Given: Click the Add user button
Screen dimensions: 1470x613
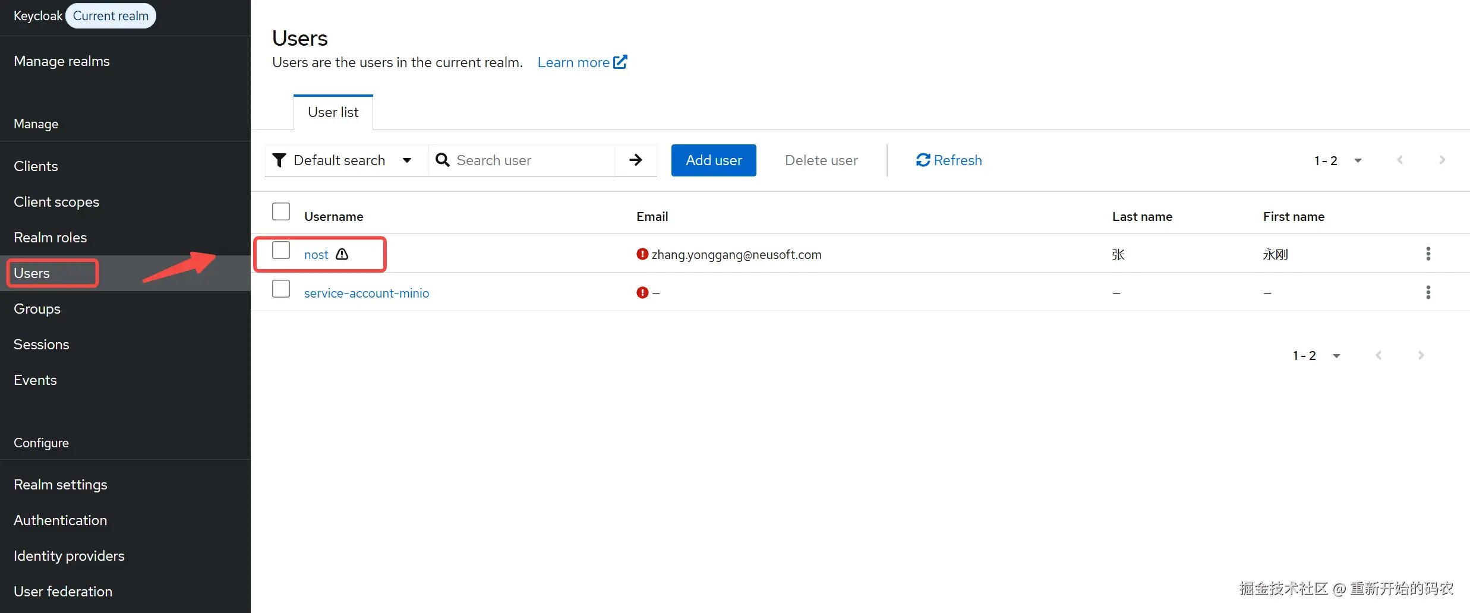Looking at the screenshot, I should click(x=714, y=160).
